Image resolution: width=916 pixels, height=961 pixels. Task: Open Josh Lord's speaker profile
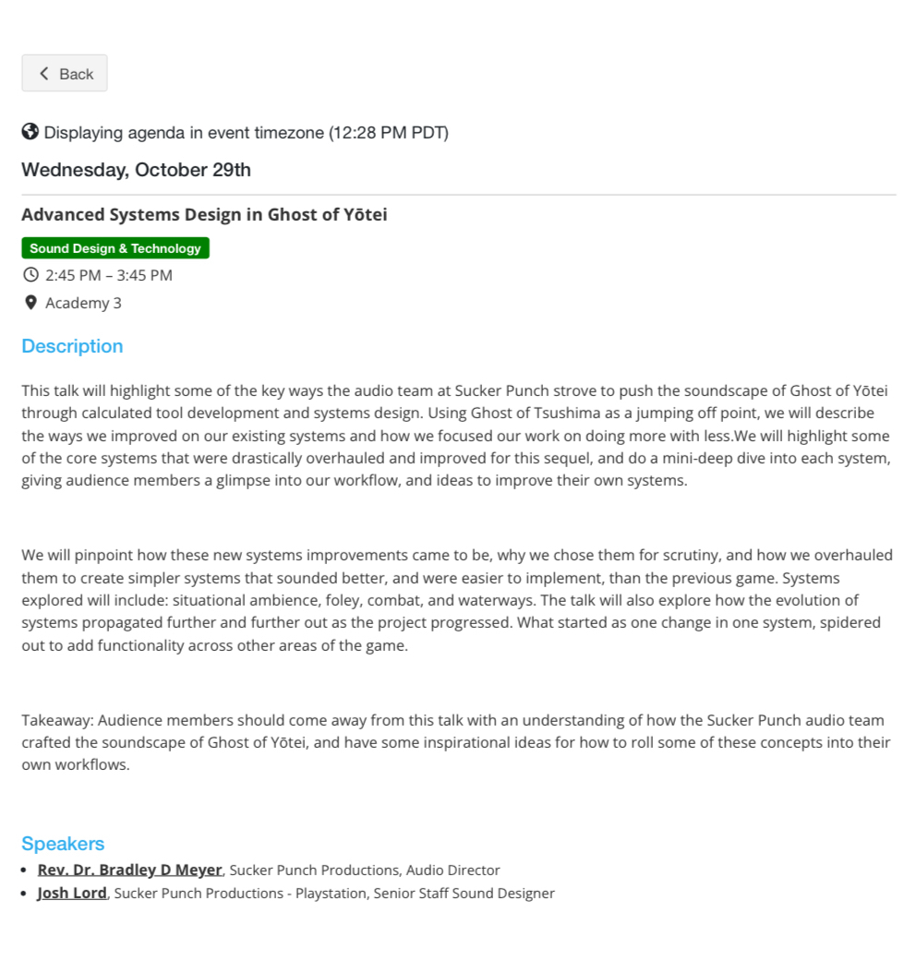72,893
